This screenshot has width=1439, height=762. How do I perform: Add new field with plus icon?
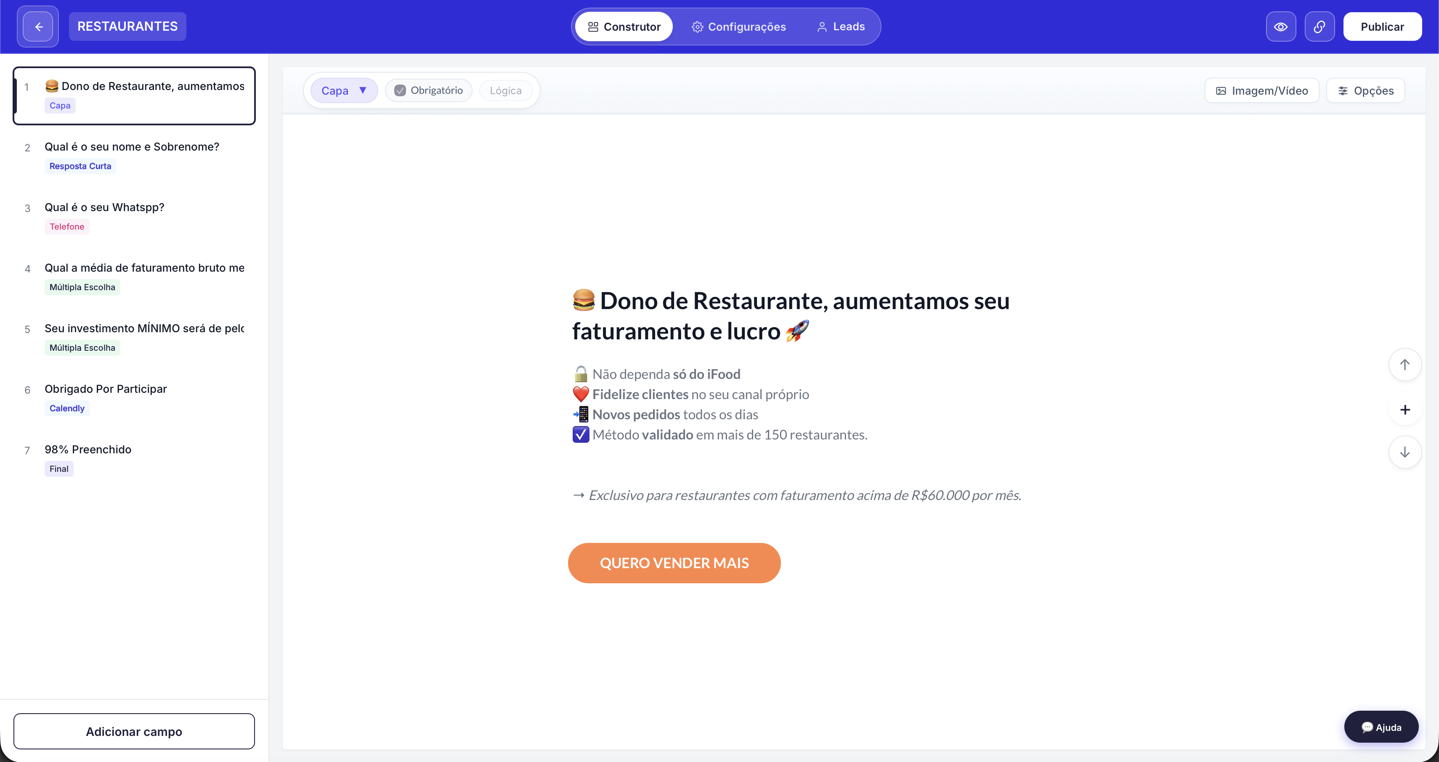coord(1404,410)
